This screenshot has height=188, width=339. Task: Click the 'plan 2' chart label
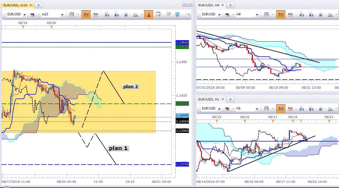[x=131, y=86]
